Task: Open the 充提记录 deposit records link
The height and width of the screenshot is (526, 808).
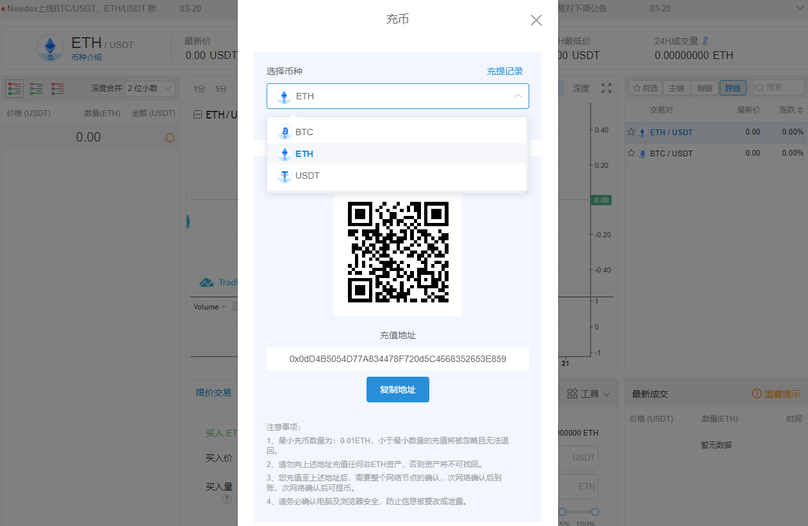Action: (505, 71)
